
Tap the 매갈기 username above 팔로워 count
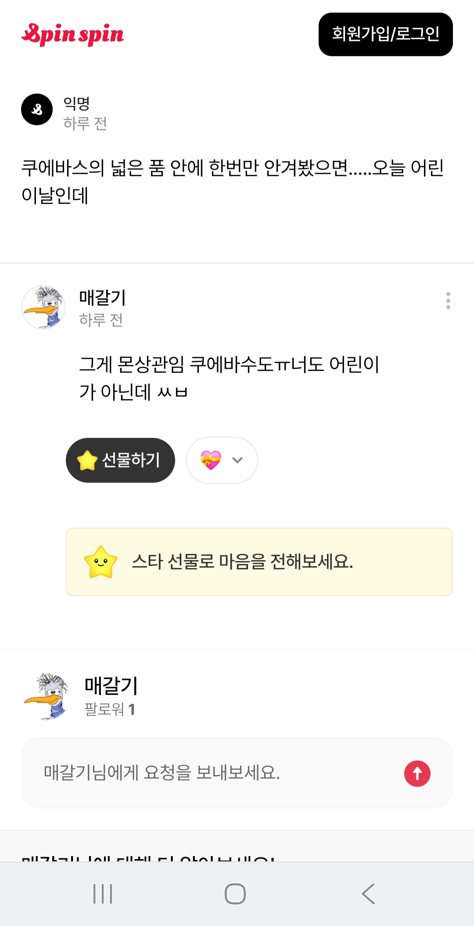111,685
